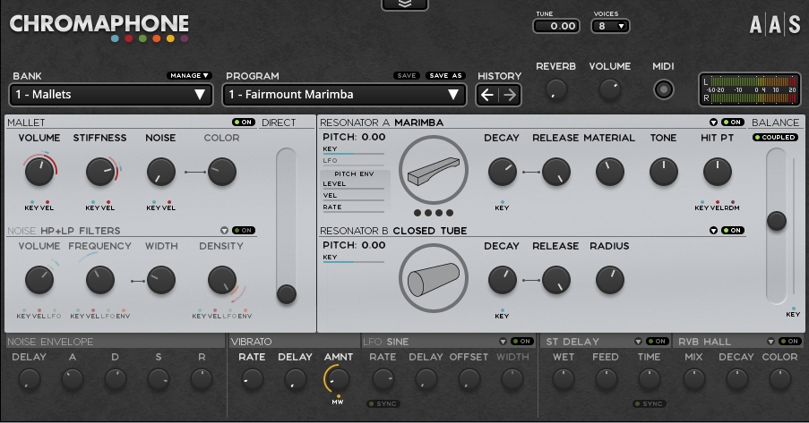Click the Marimba bar resonator image
This screenshot has width=809, height=423.
(x=434, y=171)
